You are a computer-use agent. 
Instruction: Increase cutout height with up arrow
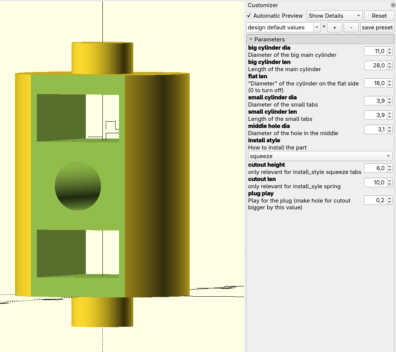coord(390,166)
